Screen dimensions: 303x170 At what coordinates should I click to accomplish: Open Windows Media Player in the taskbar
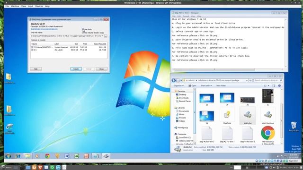[x=37, y=156]
